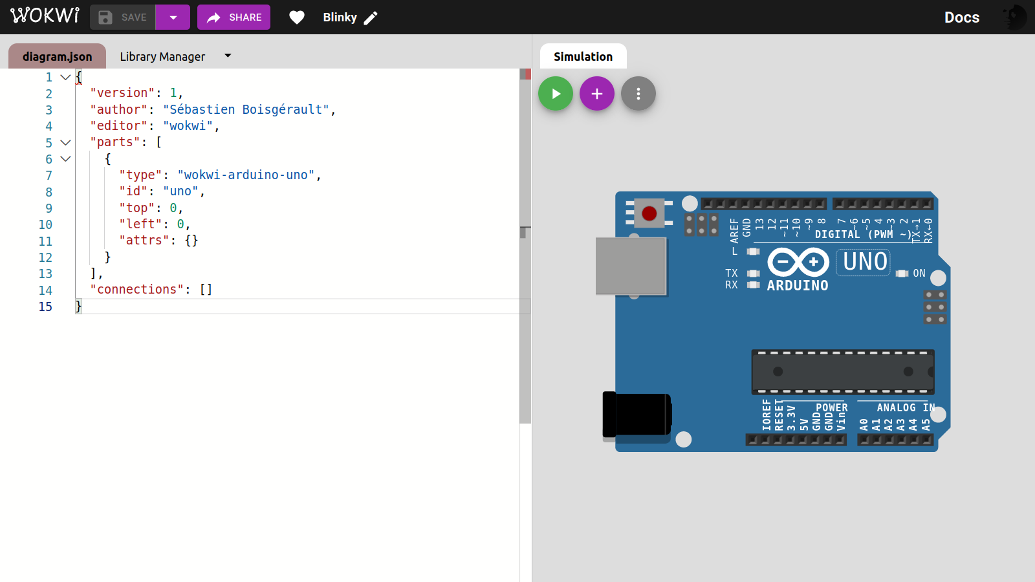
Task: Open simulation more options menu
Action: [x=638, y=94]
